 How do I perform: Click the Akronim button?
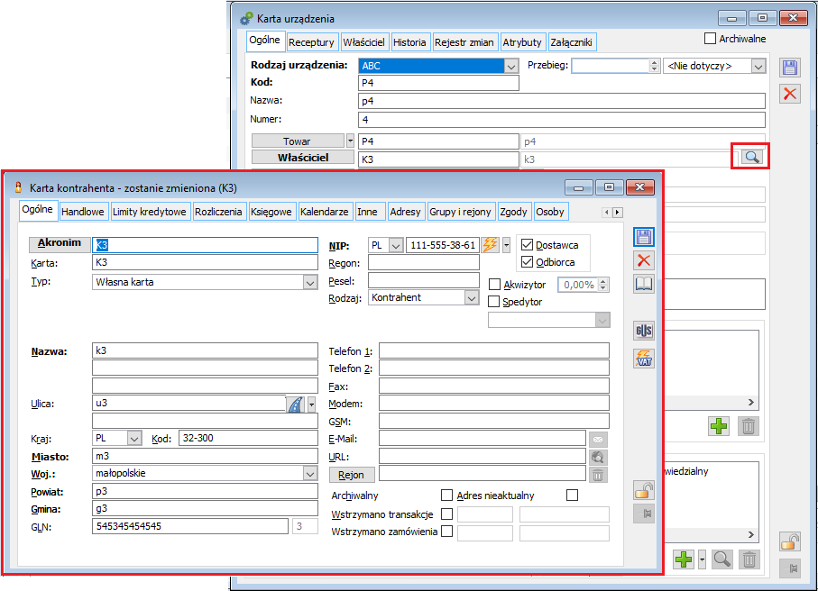(x=59, y=243)
